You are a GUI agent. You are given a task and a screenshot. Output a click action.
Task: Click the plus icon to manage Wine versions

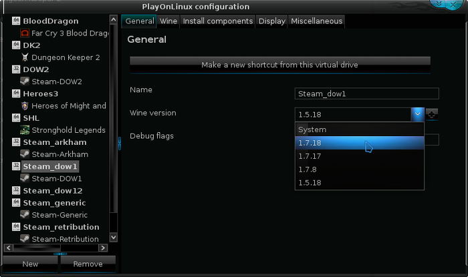[432, 113]
